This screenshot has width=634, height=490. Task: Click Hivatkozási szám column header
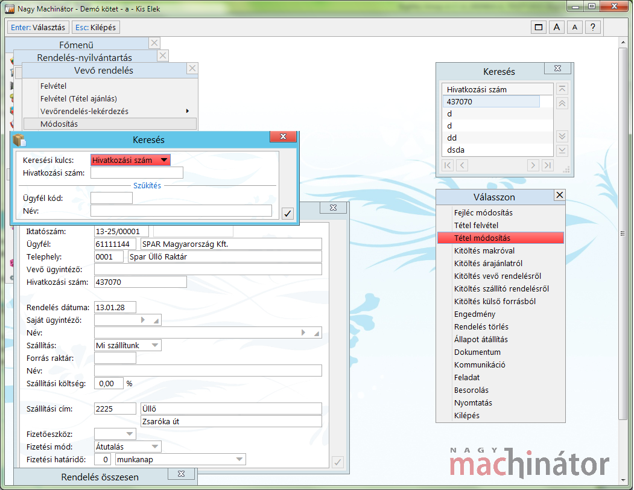pos(497,89)
